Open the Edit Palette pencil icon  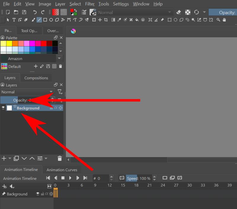41,66
